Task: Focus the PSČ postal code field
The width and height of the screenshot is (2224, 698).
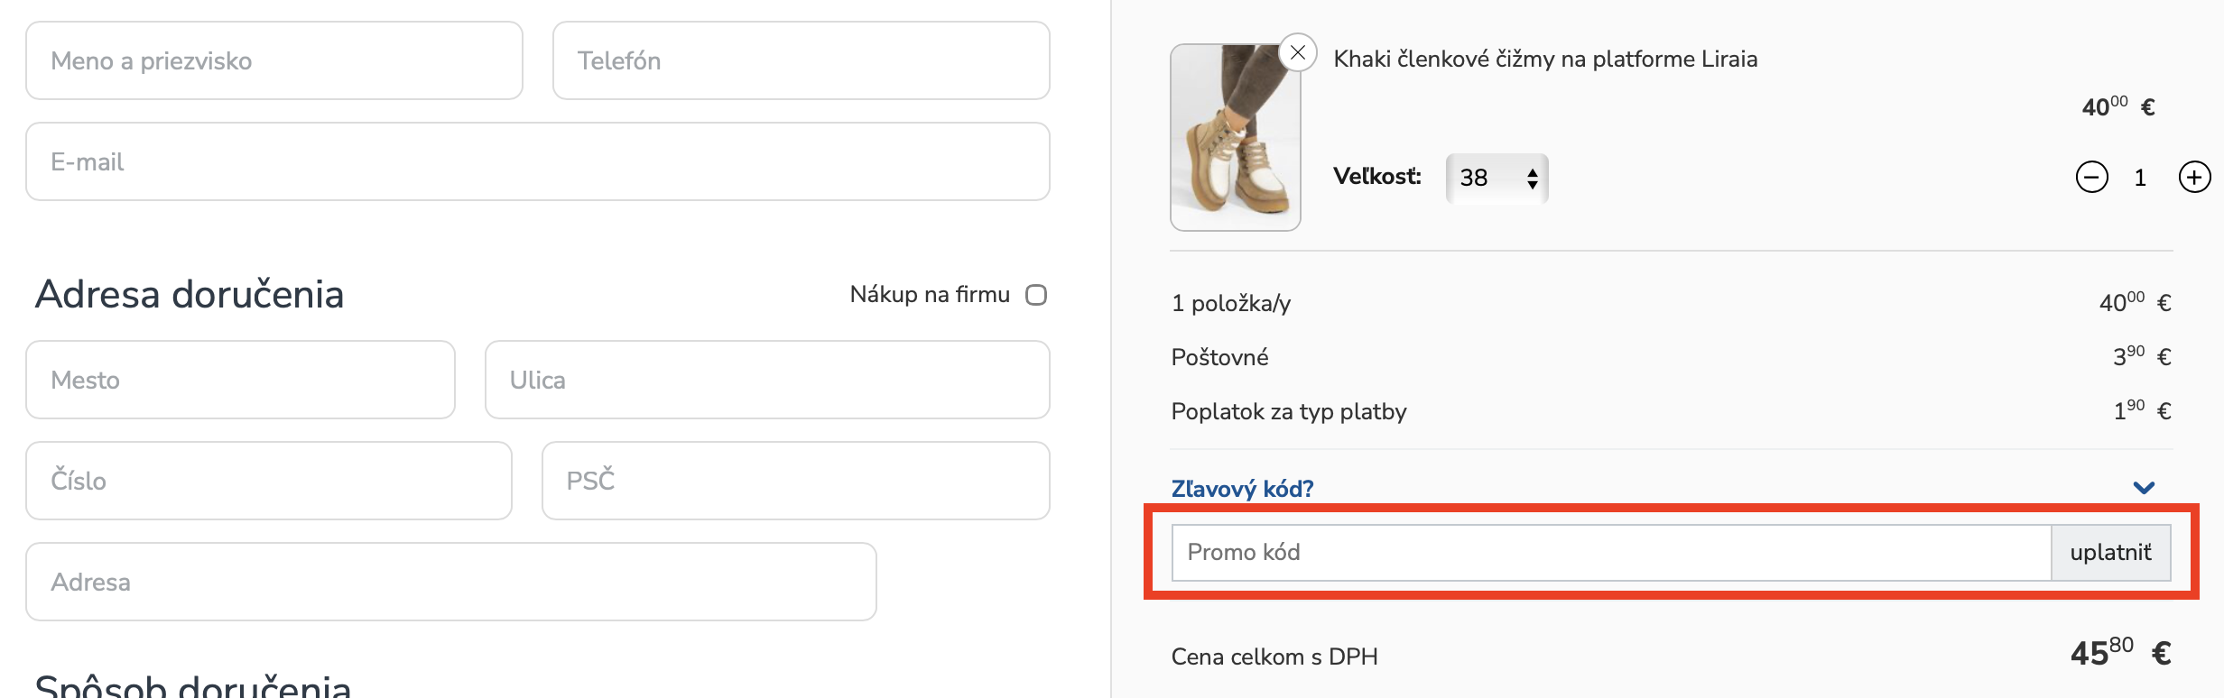Action: pyautogui.click(x=795, y=481)
